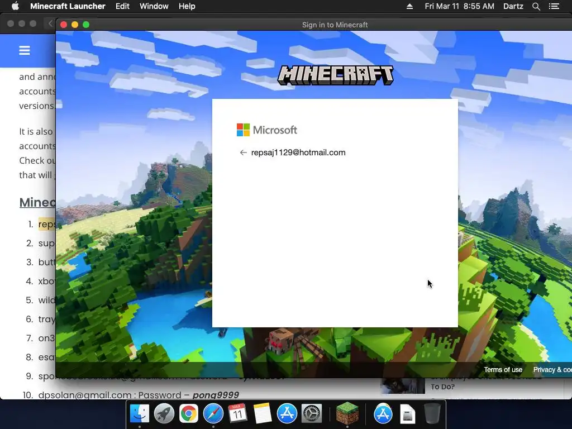This screenshot has height=429, width=572.
Task: Open Safari from the Dock
Action: point(213,414)
